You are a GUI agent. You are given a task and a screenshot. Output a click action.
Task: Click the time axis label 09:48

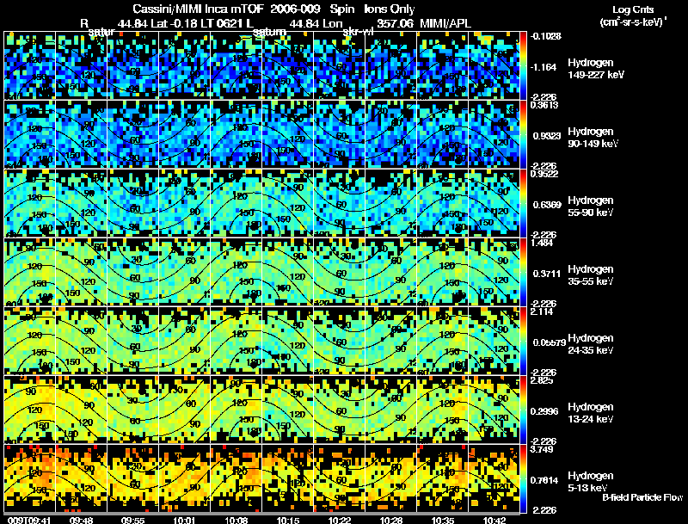[82, 520]
